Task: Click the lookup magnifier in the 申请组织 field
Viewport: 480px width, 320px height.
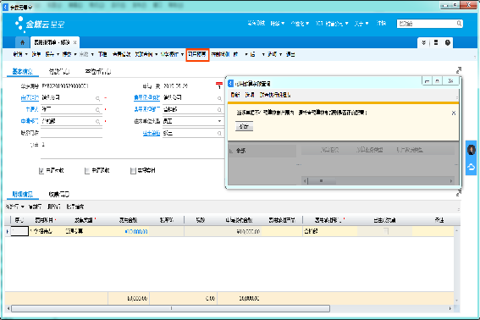Action: click(97, 98)
